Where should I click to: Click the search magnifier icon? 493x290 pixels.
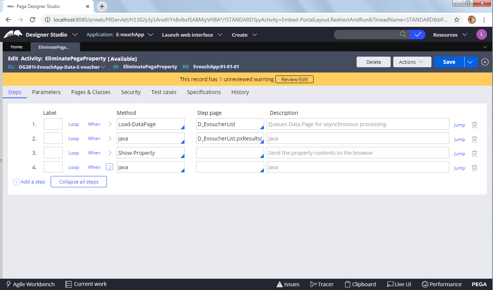[x=403, y=34]
